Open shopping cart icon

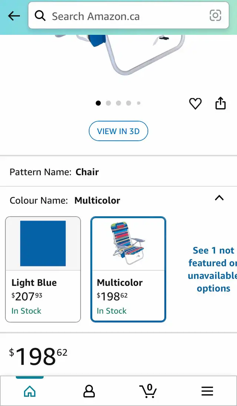pyautogui.click(x=148, y=391)
